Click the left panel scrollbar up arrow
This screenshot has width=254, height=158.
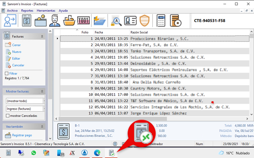point(50,31)
